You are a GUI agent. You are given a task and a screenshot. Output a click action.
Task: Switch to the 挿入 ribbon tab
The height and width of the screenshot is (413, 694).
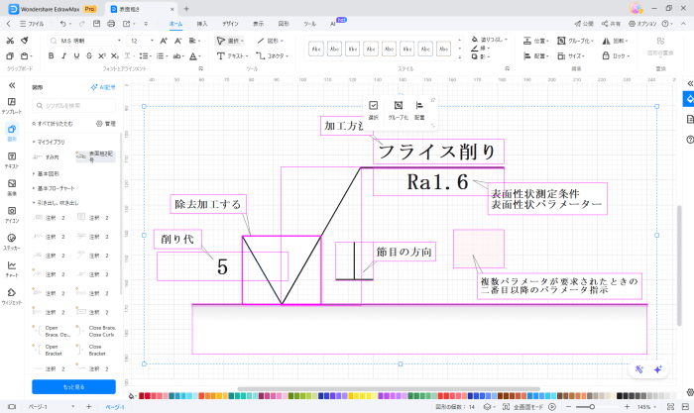tap(202, 24)
